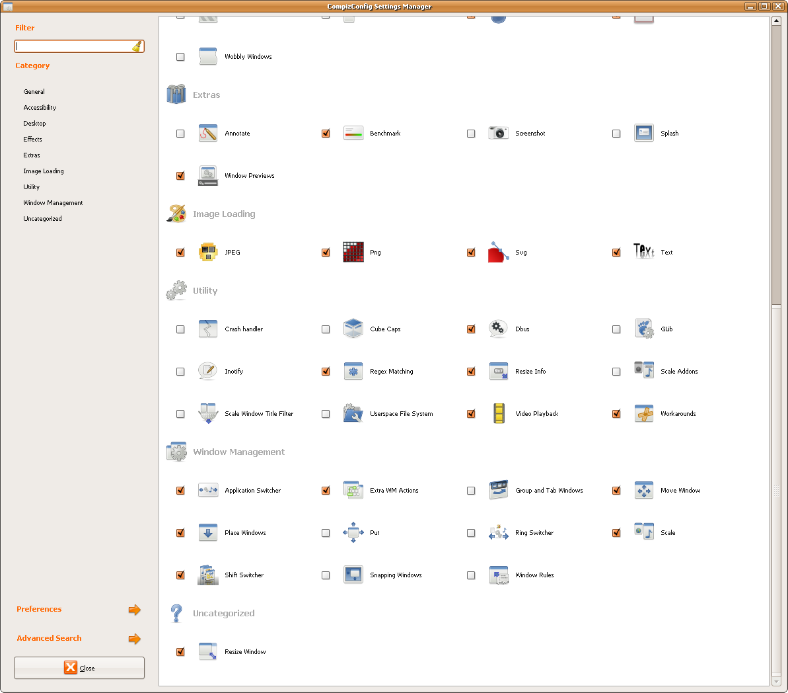
Task: Click the Close button
Action: [x=79, y=668]
